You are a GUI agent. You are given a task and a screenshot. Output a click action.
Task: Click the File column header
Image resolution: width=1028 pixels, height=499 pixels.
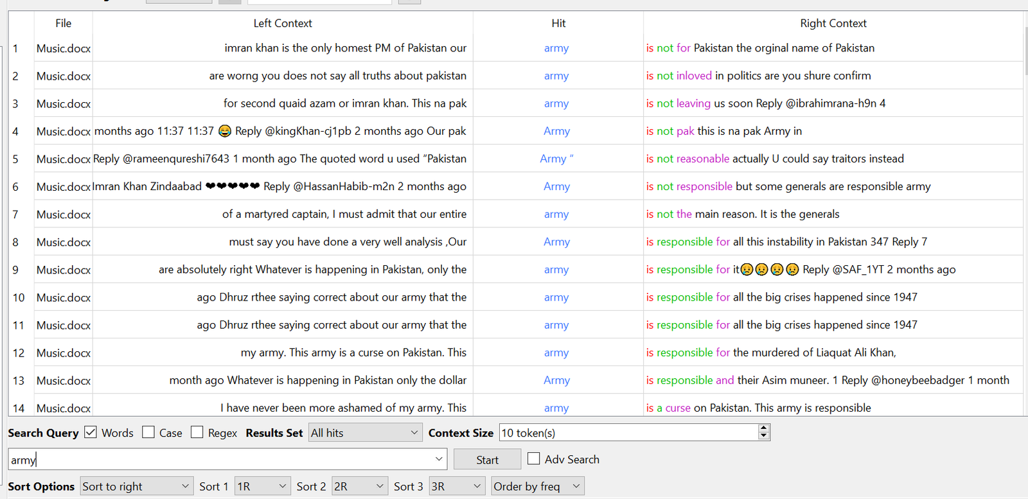click(x=63, y=23)
